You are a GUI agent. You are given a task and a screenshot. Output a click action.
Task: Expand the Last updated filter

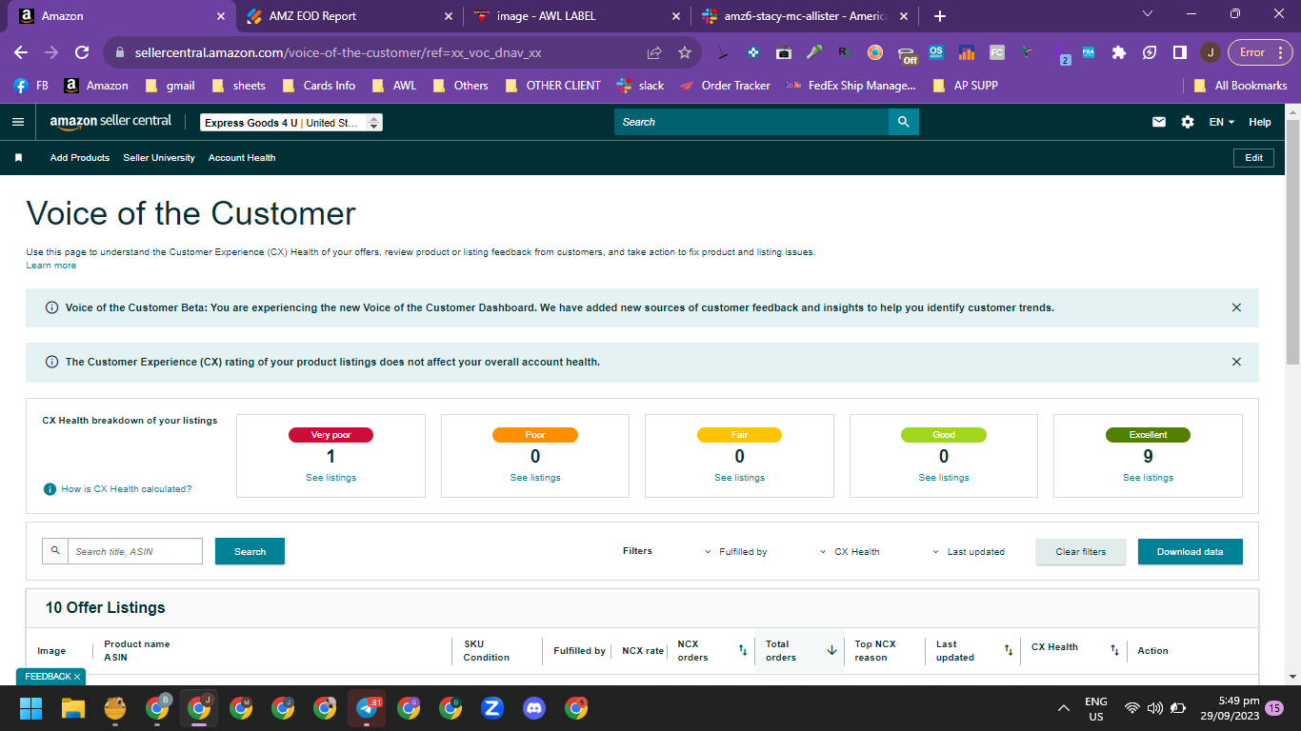(968, 552)
